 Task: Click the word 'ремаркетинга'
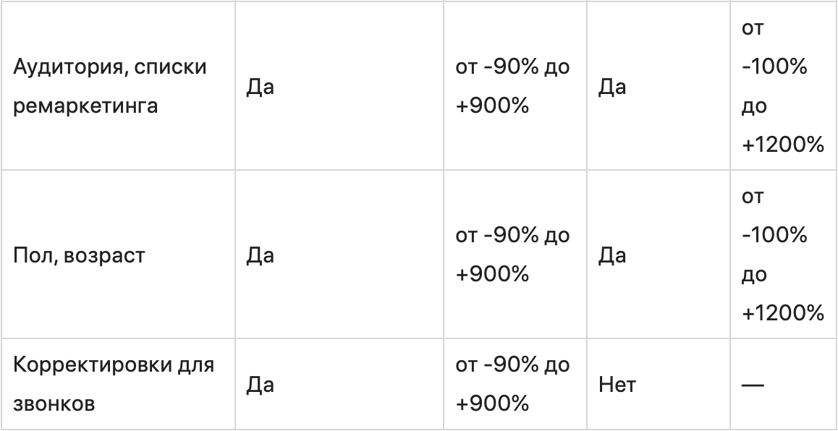(84, 106)
